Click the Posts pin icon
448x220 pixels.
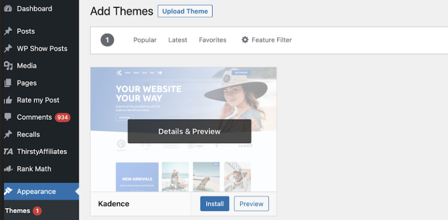tap(8, 31)
